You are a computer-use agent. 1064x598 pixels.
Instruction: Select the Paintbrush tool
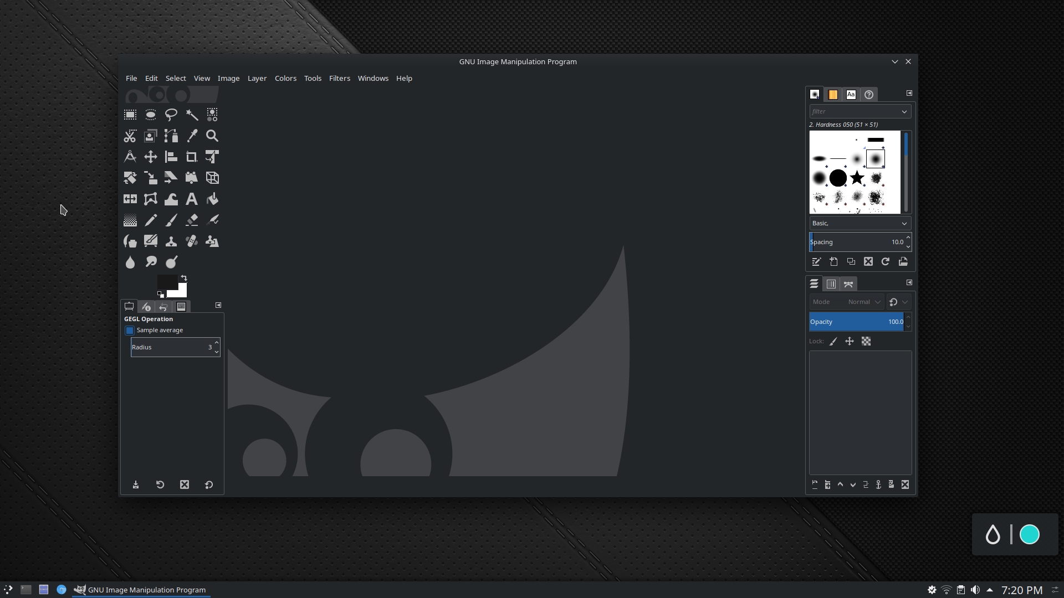[171, 220]
